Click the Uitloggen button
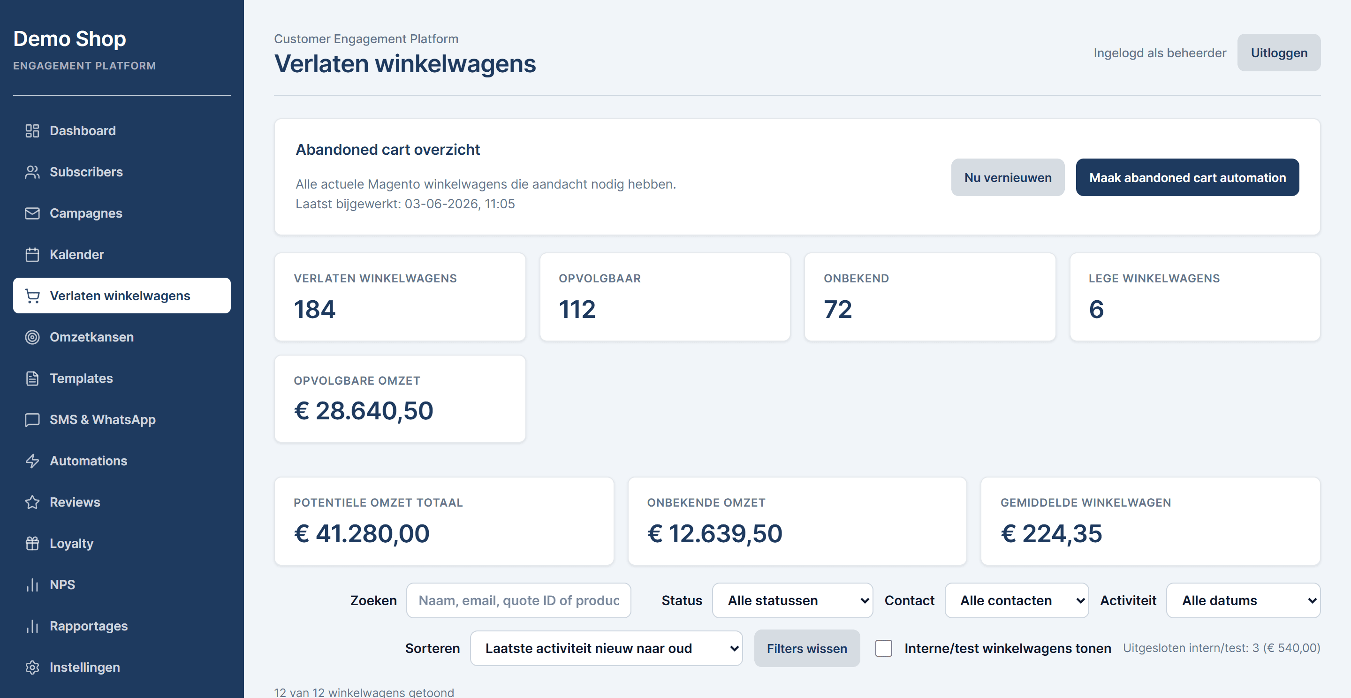Viewport: 1351px width, 698px height. 1279,53
